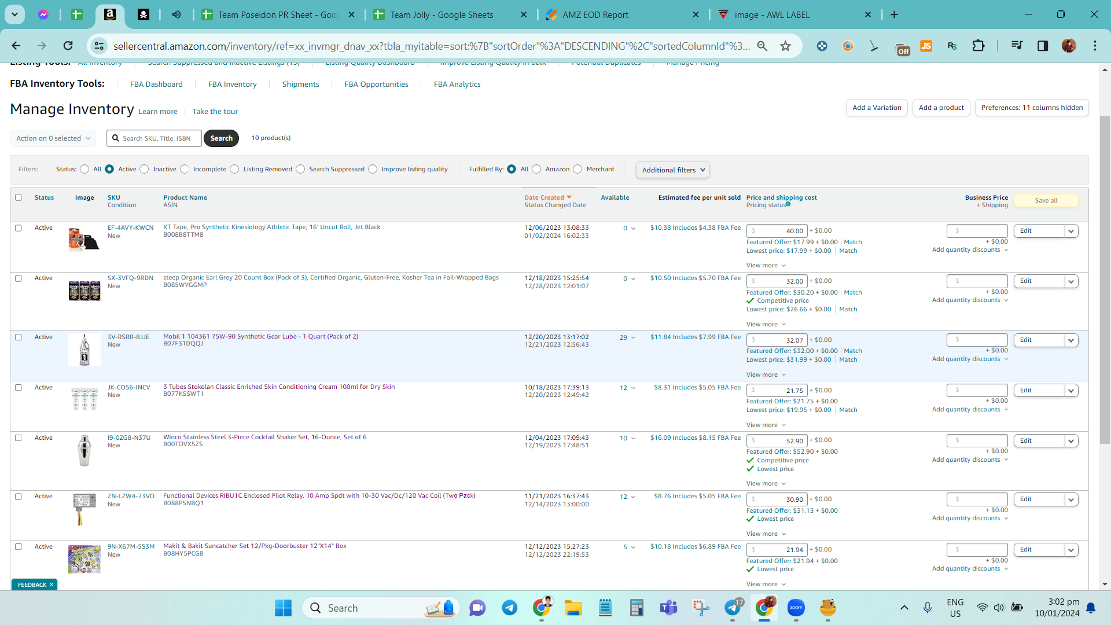Select the Search Suppressed filter

coord(300,169)
